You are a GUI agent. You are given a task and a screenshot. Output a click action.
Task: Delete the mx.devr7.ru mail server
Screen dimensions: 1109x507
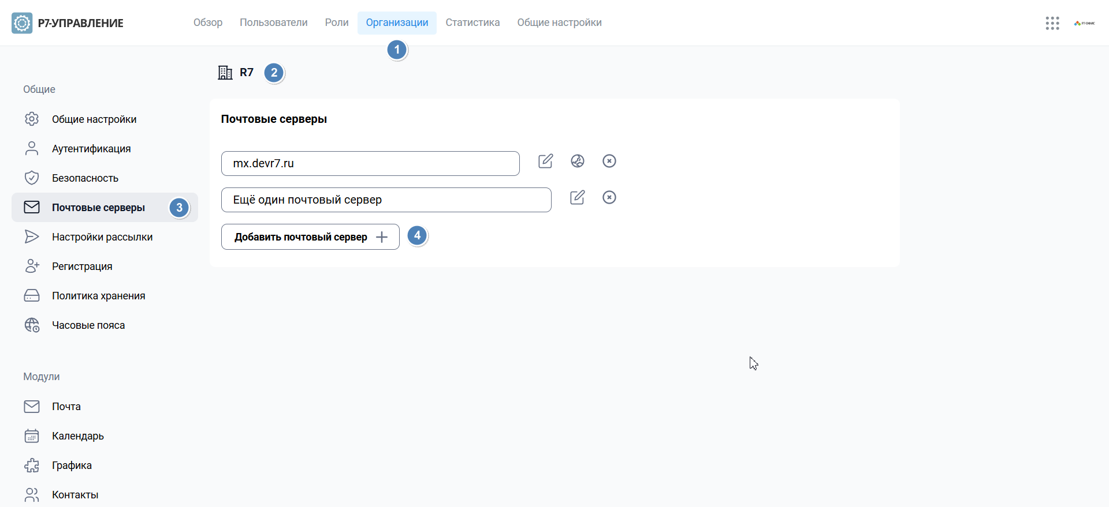609,162
